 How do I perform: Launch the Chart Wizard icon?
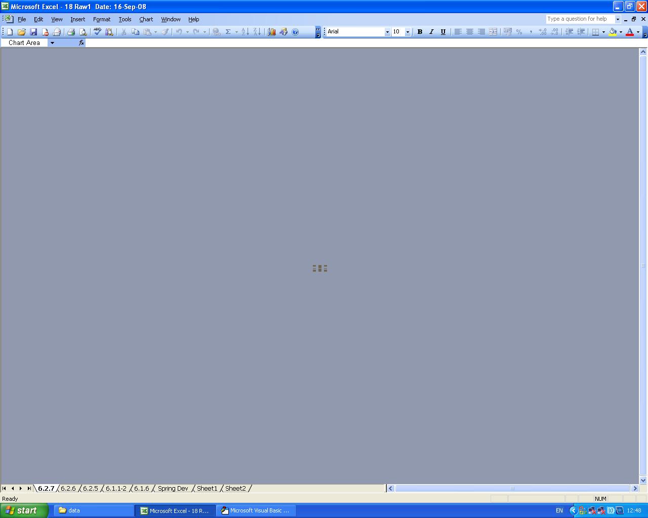point(271,32)
